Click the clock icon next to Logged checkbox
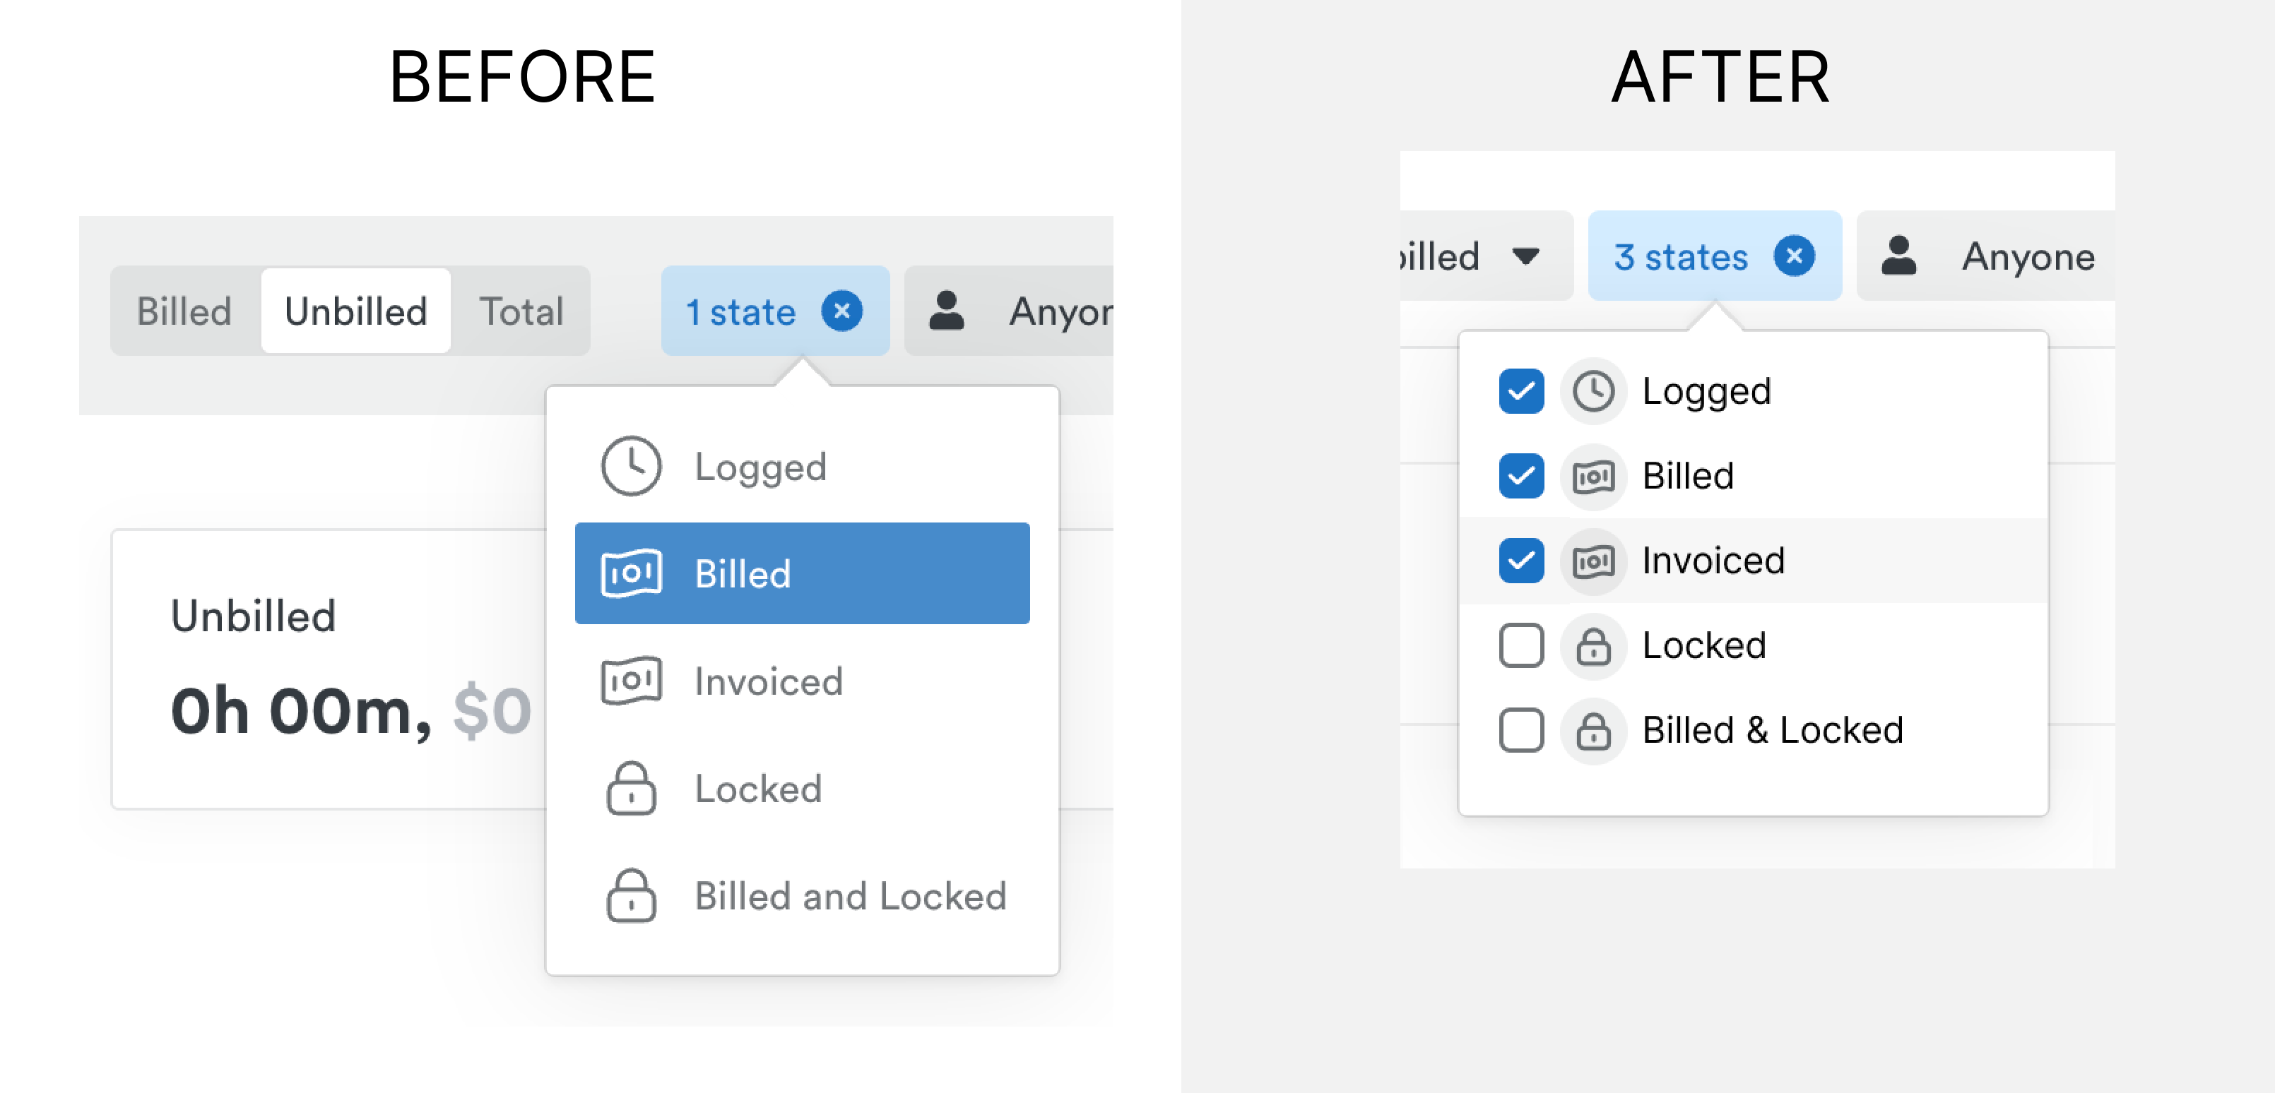The height and width of the screenshot is (1093, 2275). click(1593, 391)
